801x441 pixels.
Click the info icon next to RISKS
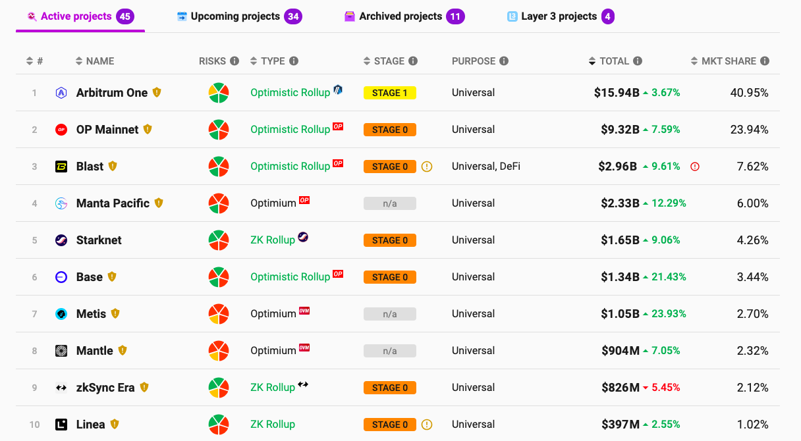coord(234,61)
